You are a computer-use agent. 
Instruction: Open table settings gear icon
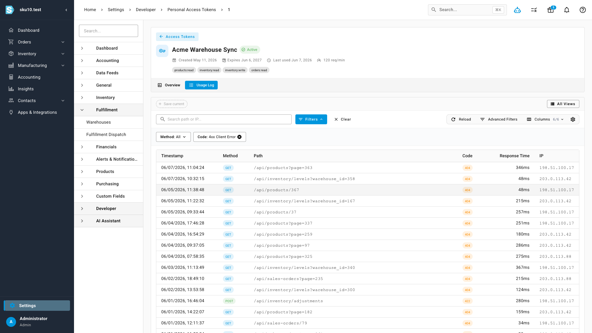click(x=573, y=119)
